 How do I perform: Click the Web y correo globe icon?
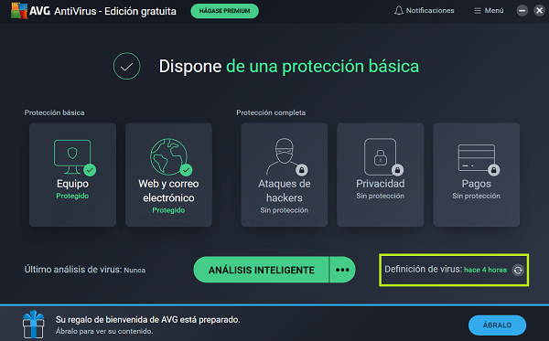(168, 156)
